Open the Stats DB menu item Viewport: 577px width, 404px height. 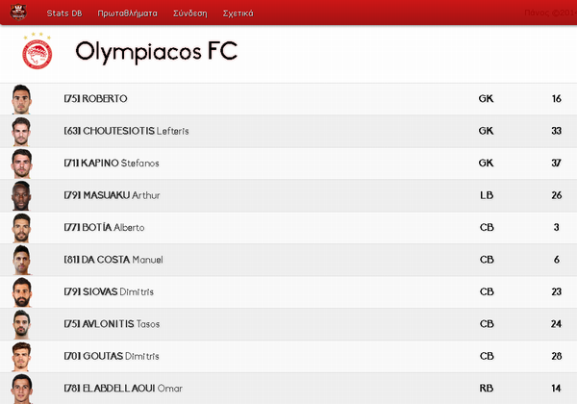tap(64, 13)
